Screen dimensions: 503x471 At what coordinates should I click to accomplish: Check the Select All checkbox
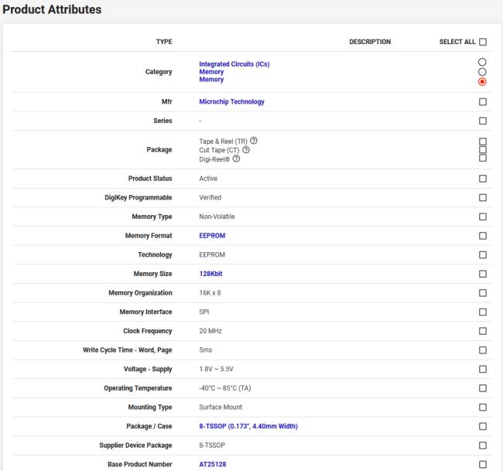483,42
